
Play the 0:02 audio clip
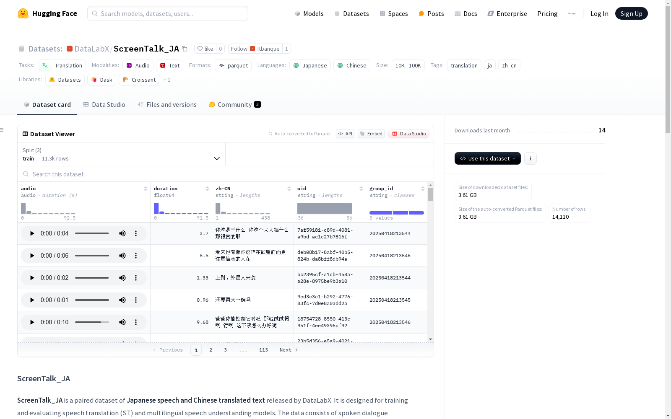click(32, 278)
